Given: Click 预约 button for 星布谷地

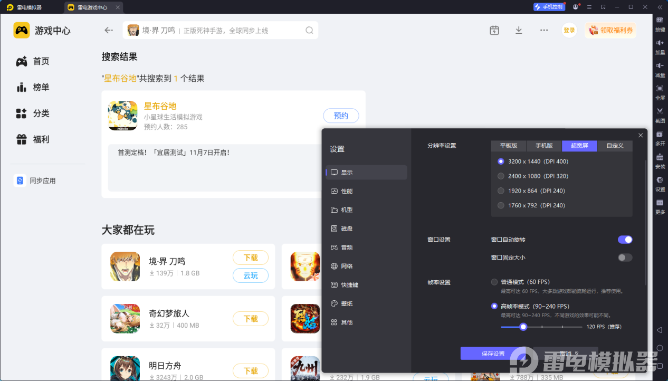Looking at the screenshot, I should [341, 116].
